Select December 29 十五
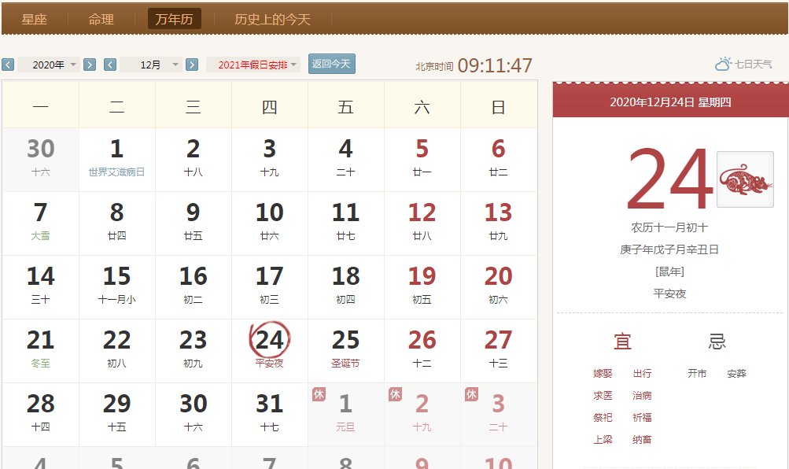This screenshot has width=789, height=469. (x=116, y=415)
